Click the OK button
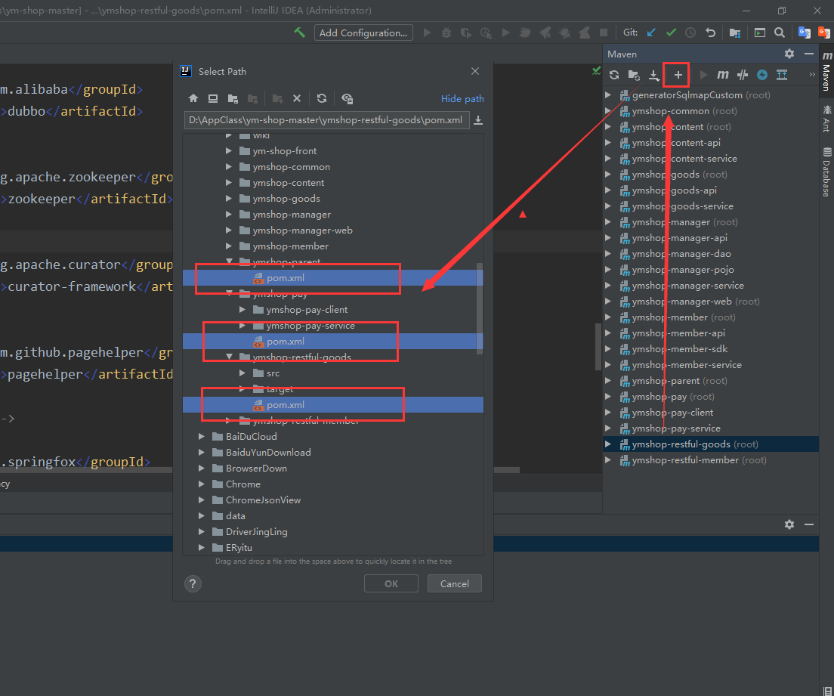This screenshot has height=696, width=834. (391, 583)
